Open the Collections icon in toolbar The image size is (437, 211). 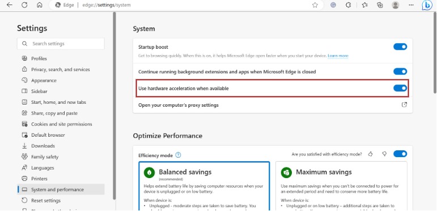point(380,5)
